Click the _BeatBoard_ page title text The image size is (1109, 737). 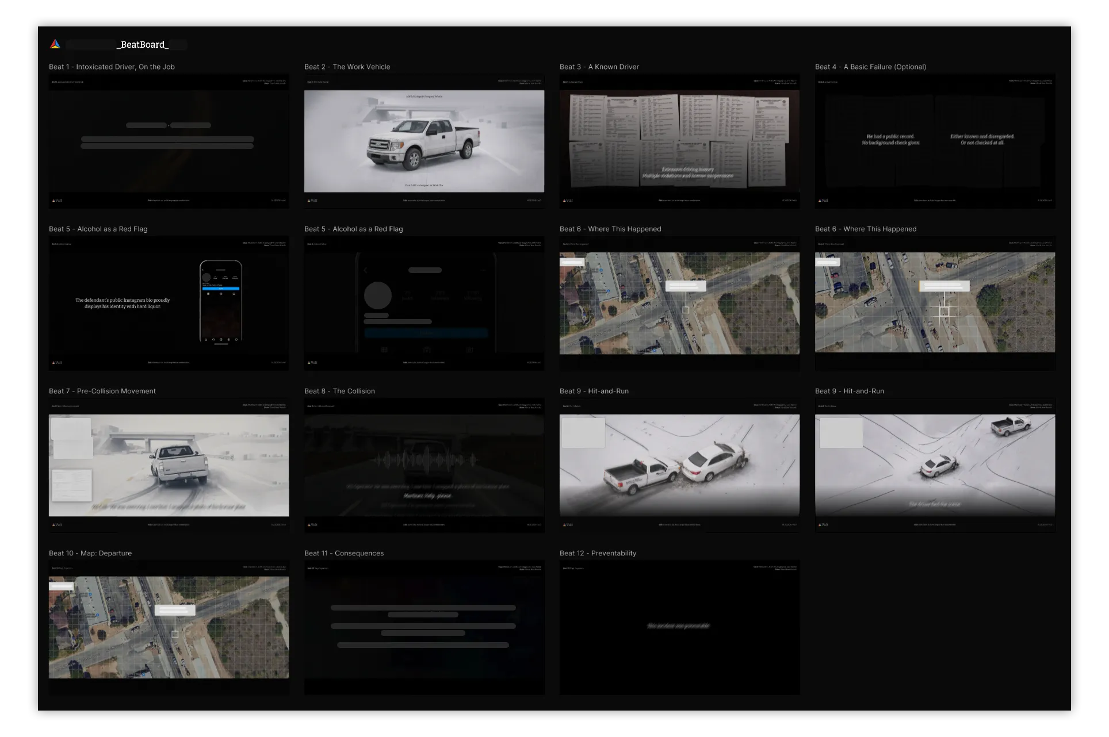(x=143, y=44)
